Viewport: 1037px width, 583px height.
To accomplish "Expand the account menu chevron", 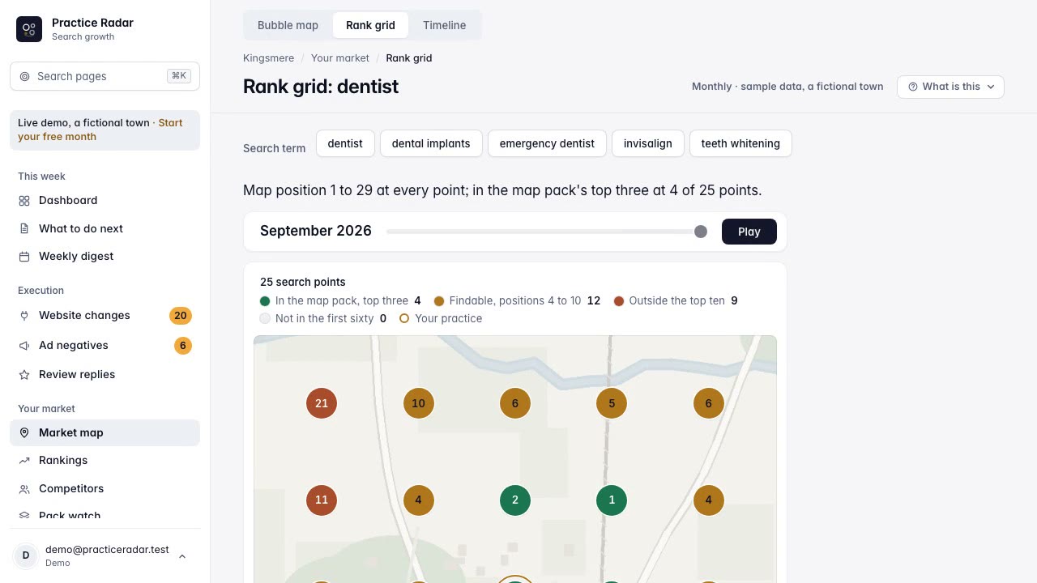I will [x=182, y=556].
